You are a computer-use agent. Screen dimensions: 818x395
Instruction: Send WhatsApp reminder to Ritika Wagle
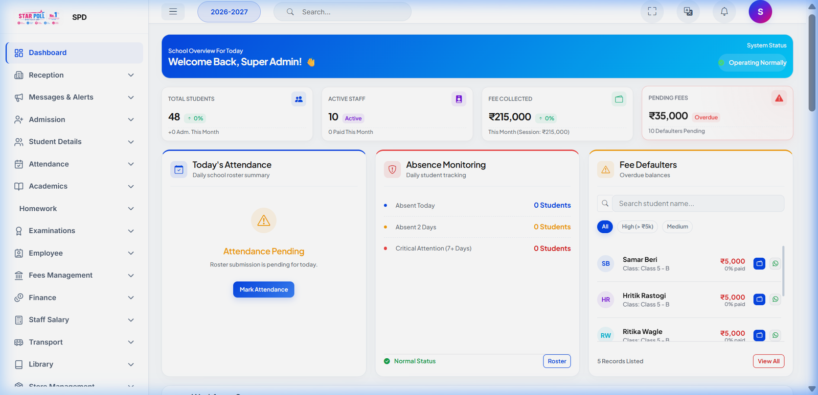coord(776,335)
